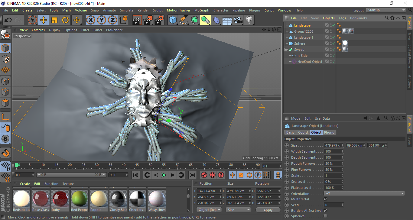Enable Snap magnet icon in left palette
This screenshot has height=220, width=413.
5,153
